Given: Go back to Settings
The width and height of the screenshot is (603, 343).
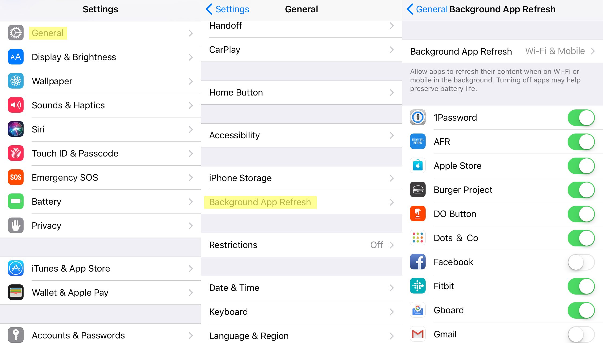Looking at the screenshot, I should (227, 9).
